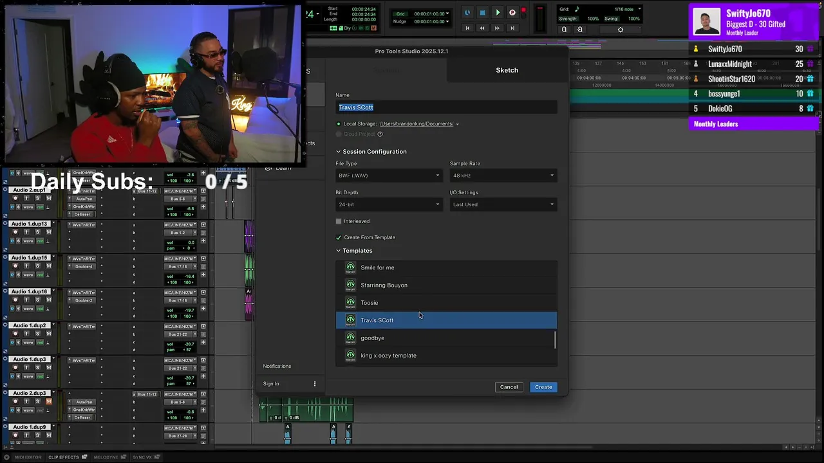Collapse the Session Configuration section
The height and width of the screenshot is (463, 824).
coord(339,152)
